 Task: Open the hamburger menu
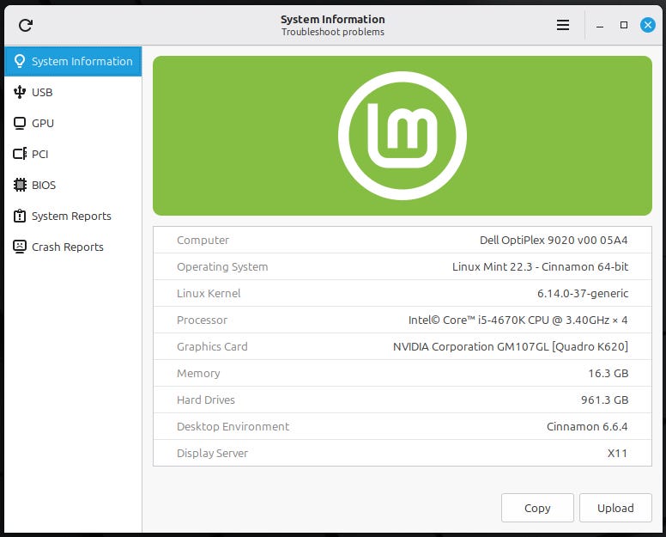563,25
